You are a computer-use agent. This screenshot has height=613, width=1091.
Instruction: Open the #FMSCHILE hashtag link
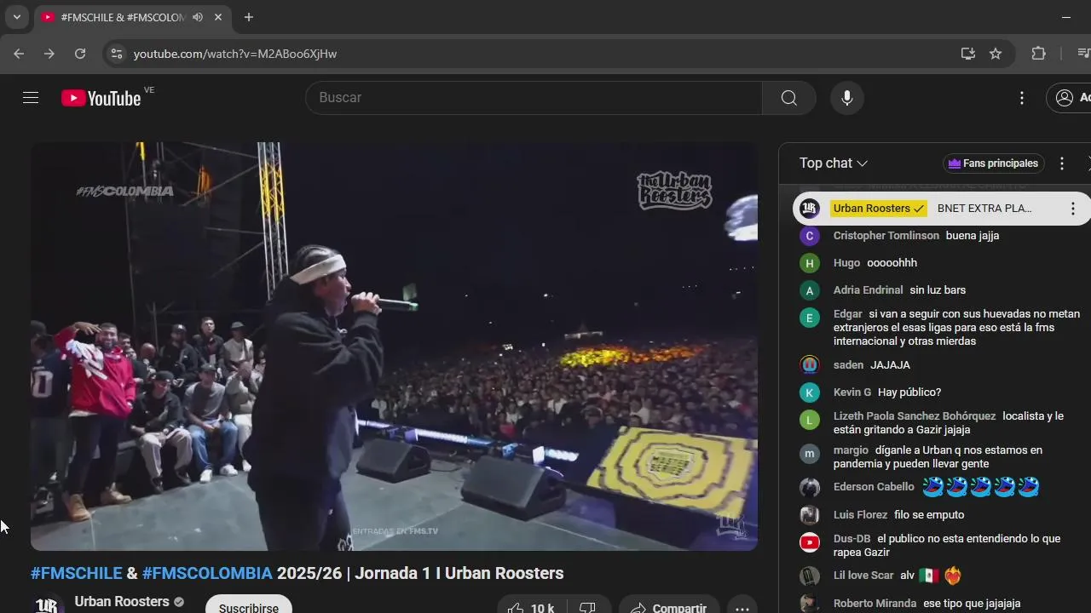point(77,573)
